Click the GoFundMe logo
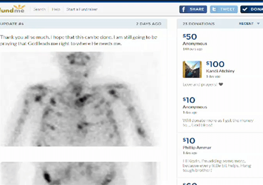This screenshot has width=263, height=185. (13, 8)
